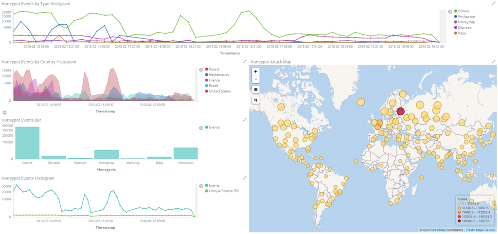Toggle the Honeytrap legend entry
This screenshot has height=234, width=498.
pyautogui.click(x=464, y=21)
